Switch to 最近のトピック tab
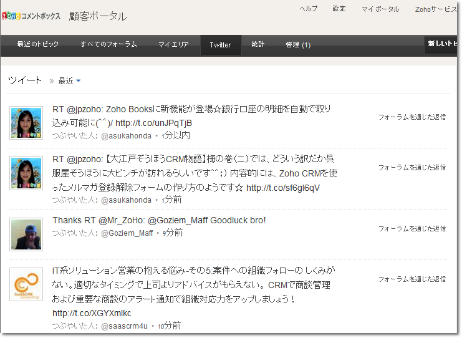Screen dimensions: 462x338 click(x=37, y=44)
